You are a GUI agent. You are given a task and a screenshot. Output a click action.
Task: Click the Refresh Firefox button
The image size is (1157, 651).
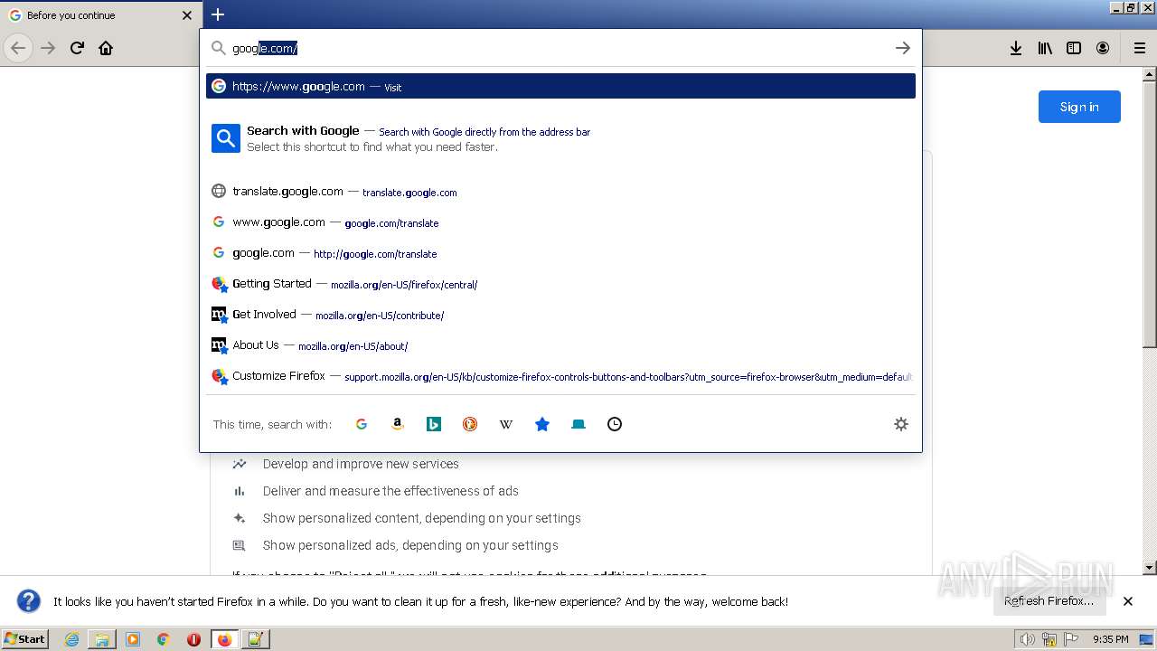(1049, 601)
